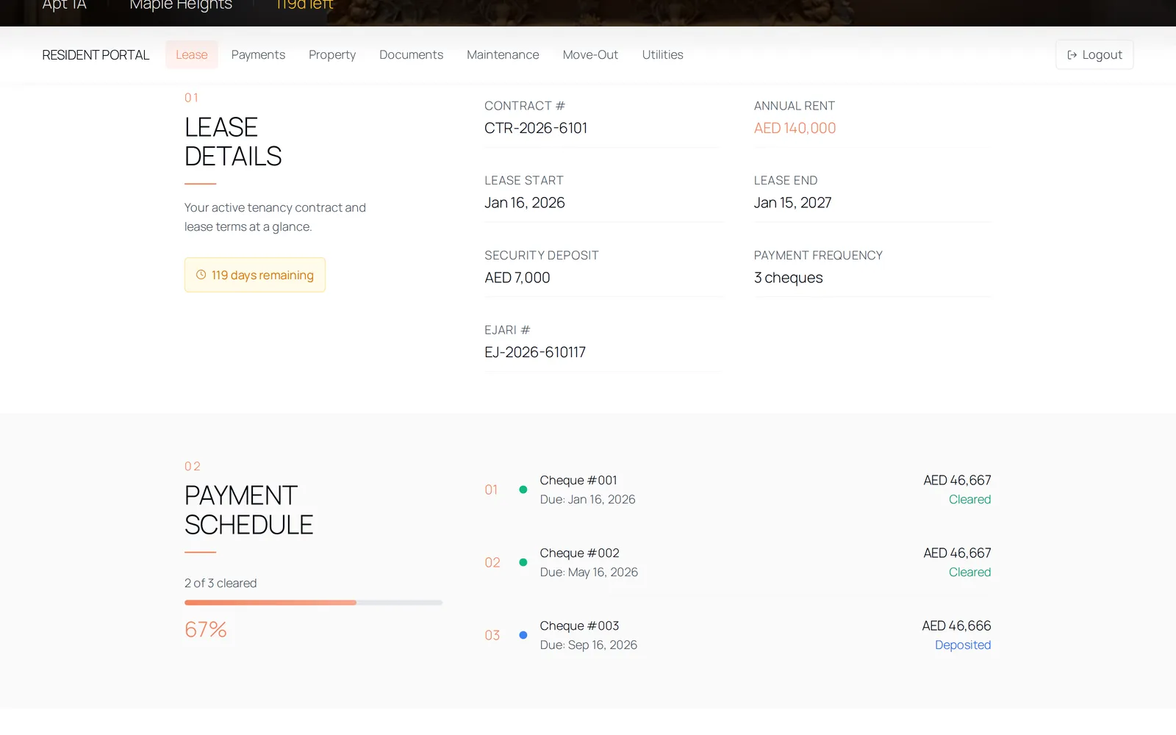Click the 119 days remaining badge
The width and height of the screenshot is (1176, 735).
255,275
